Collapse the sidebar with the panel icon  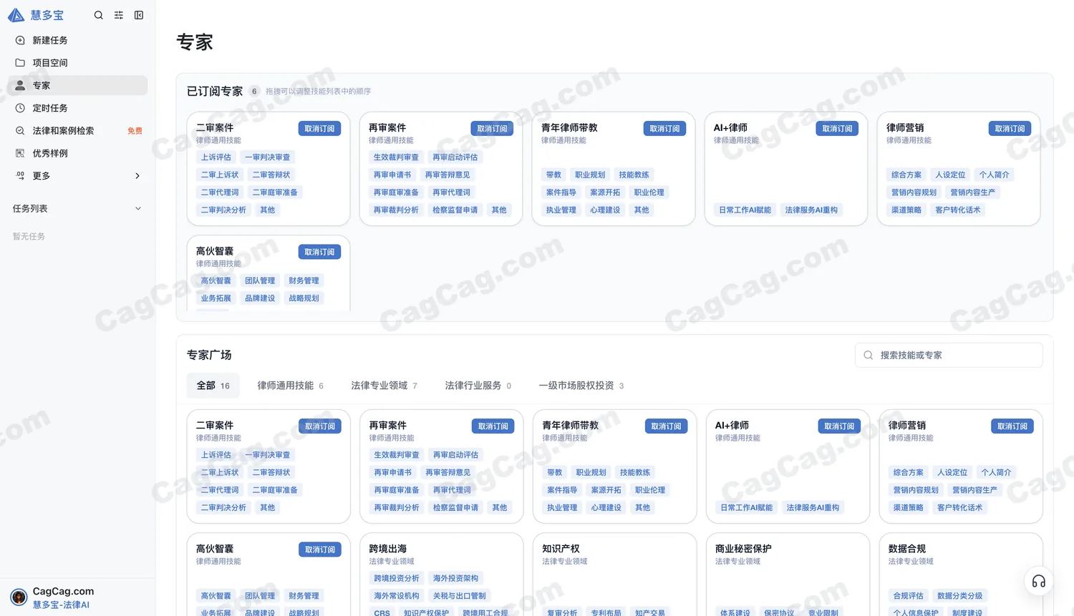click(x=139, y=15)
